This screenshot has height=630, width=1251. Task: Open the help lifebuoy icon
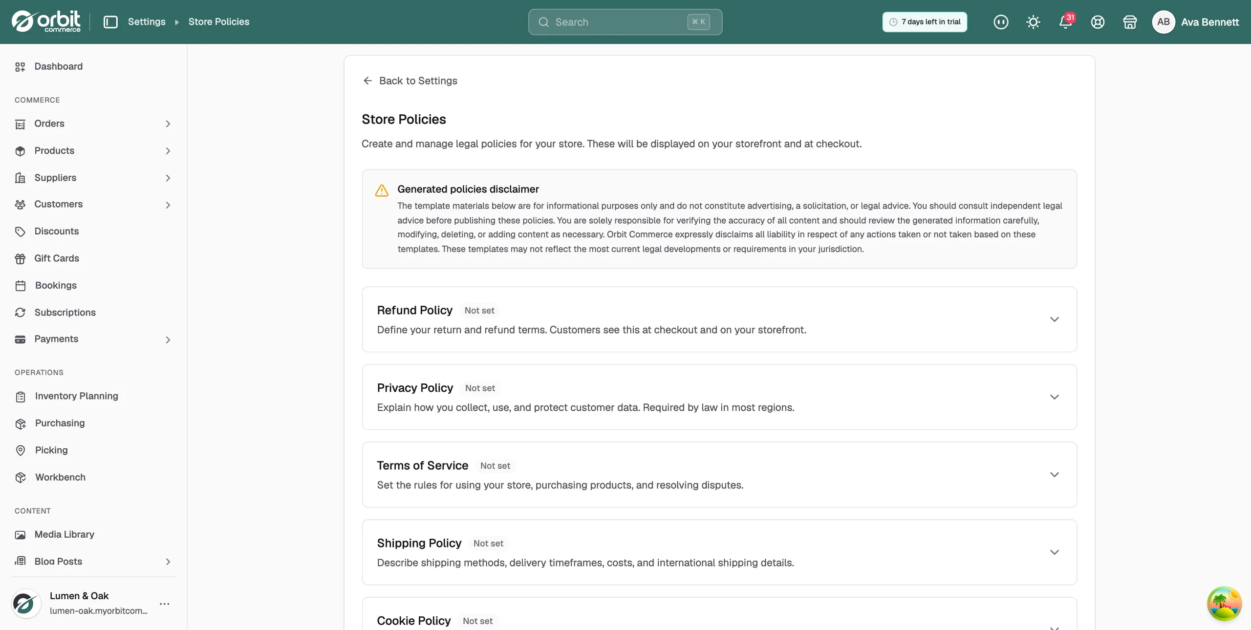coord(1098,22)
